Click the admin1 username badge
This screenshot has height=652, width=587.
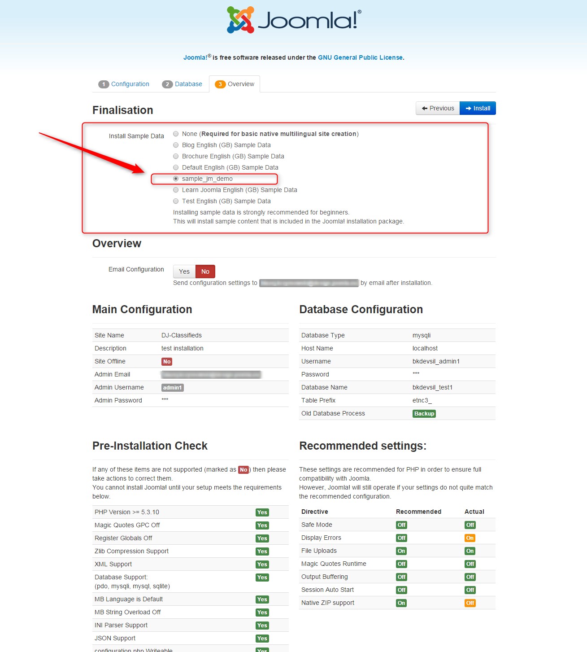pyautogui.click(x=173, y=388)
